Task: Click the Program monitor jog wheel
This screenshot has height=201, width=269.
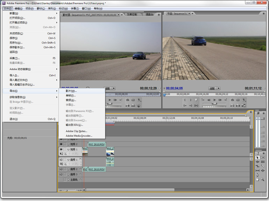Action: 214,107
